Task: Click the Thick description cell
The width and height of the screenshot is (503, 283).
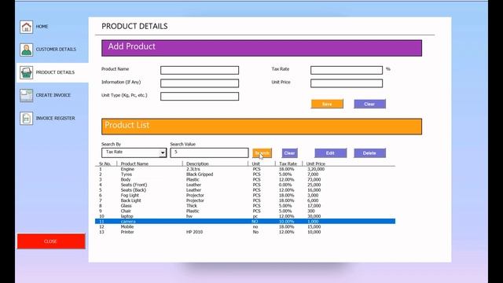Action: (x=192, y=206)
